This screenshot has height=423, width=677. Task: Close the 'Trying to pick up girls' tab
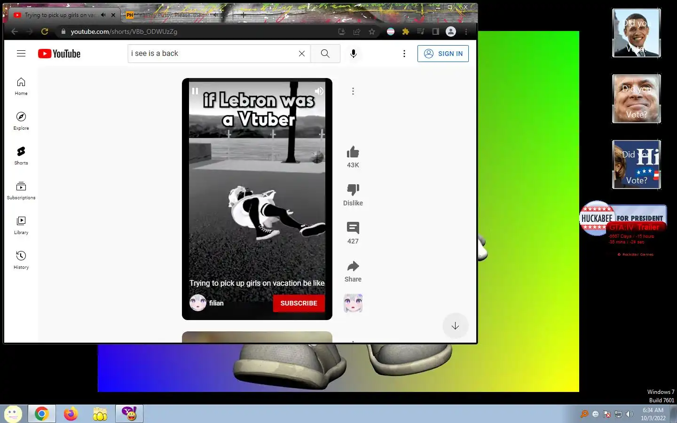[x=113, y=15]
